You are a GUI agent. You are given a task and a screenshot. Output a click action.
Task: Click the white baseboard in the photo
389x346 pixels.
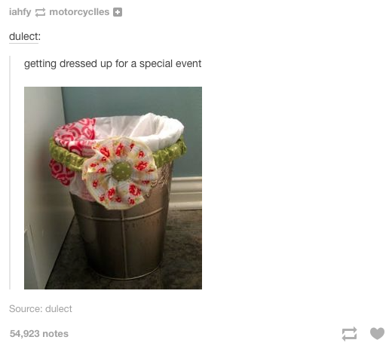(x=186, y=192)
